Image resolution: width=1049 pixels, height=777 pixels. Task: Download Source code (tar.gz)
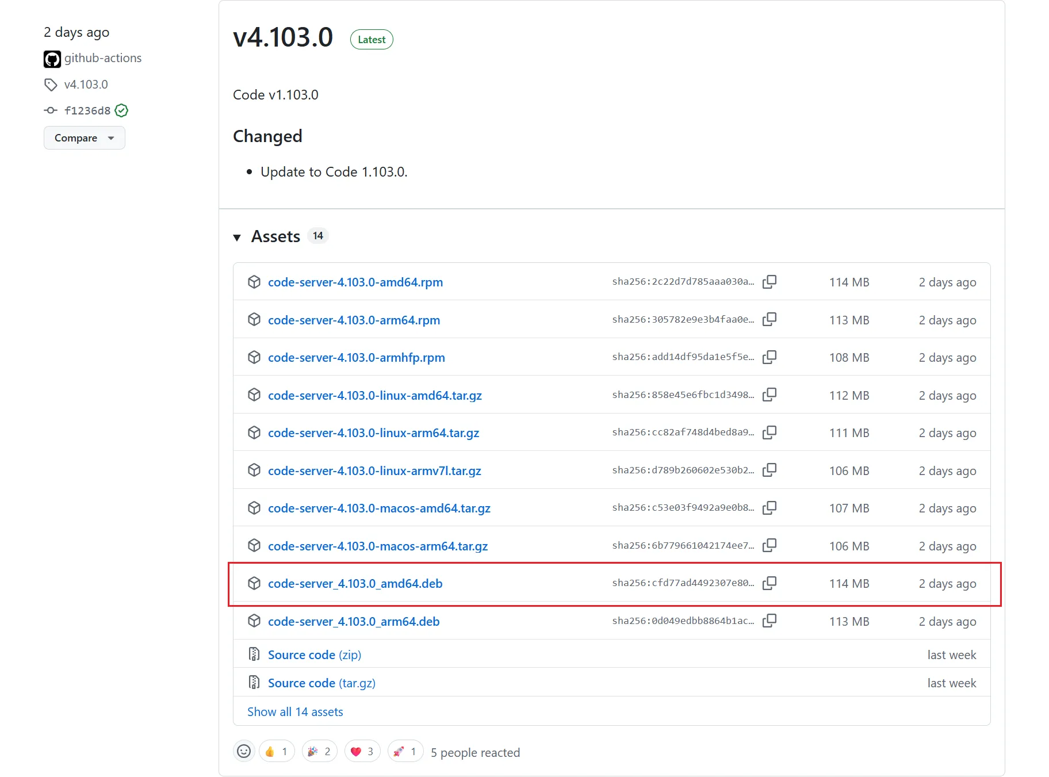(x=321, y=683)
